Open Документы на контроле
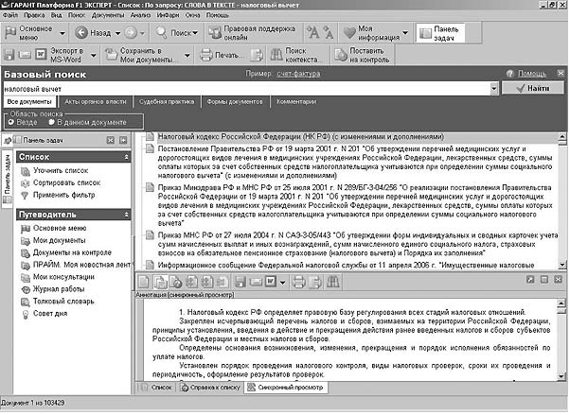Screen dimensions: 570x415 click(x=72, y=252)
